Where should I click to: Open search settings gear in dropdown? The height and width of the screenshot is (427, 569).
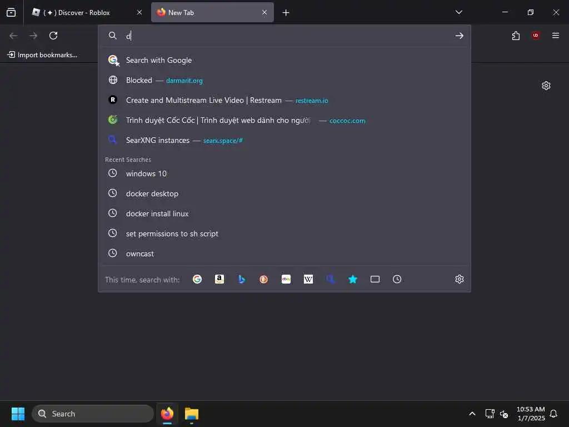(460, 279)
